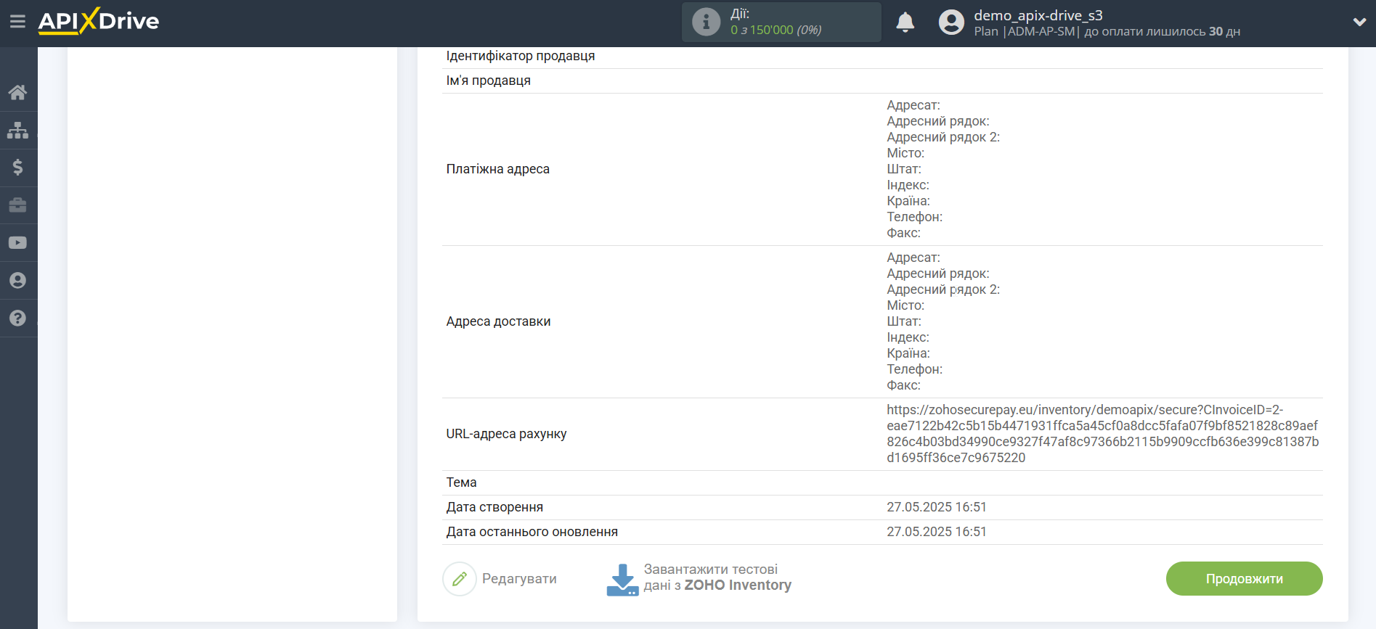1376x629 pixels.
Task: Expand the account dropdown chevron
Action: 1359,22
